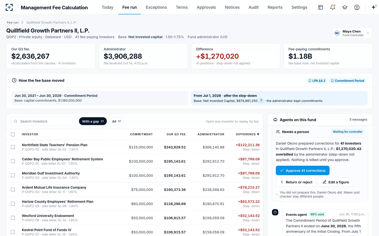379x236 pixels.
Task: Open the layout panel icon in header
Action: (x=321, y=7)
